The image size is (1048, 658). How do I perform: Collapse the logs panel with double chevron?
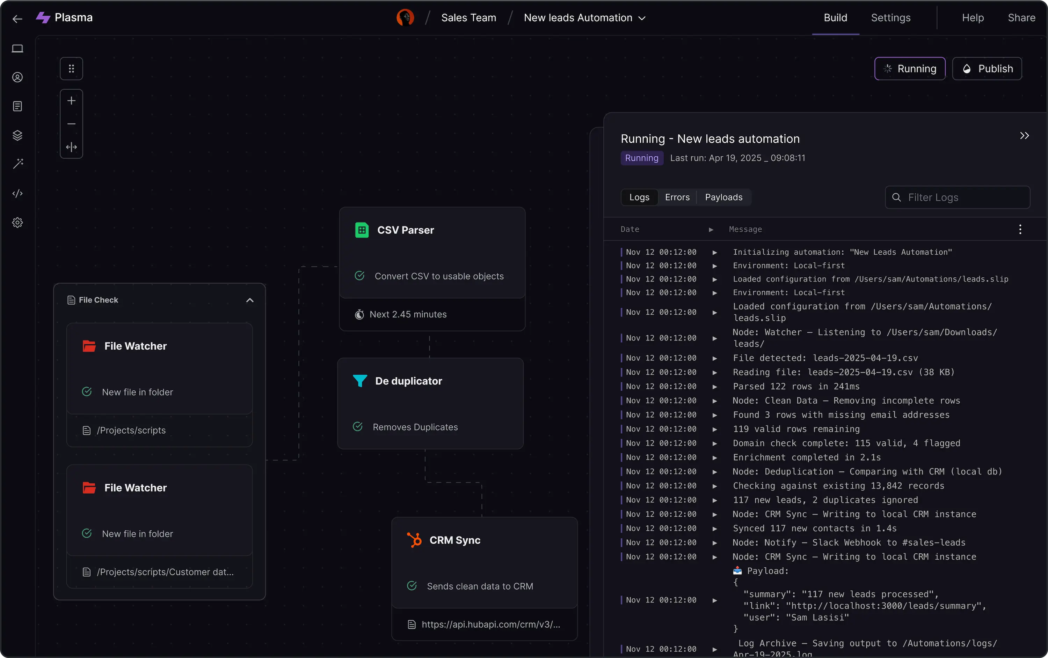tap(1024, 136)
